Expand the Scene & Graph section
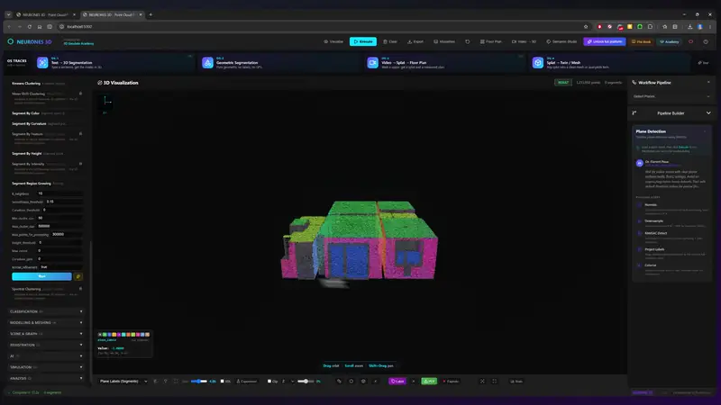 pyautogui.click(x=46, y=334)
